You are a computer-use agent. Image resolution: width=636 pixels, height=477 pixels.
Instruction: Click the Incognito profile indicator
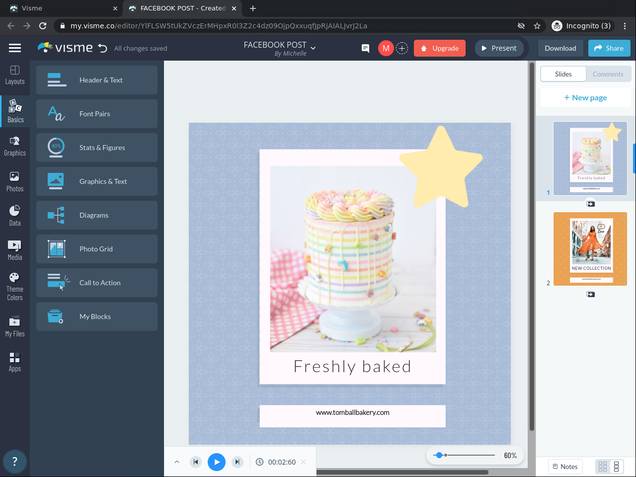point(582,26)
